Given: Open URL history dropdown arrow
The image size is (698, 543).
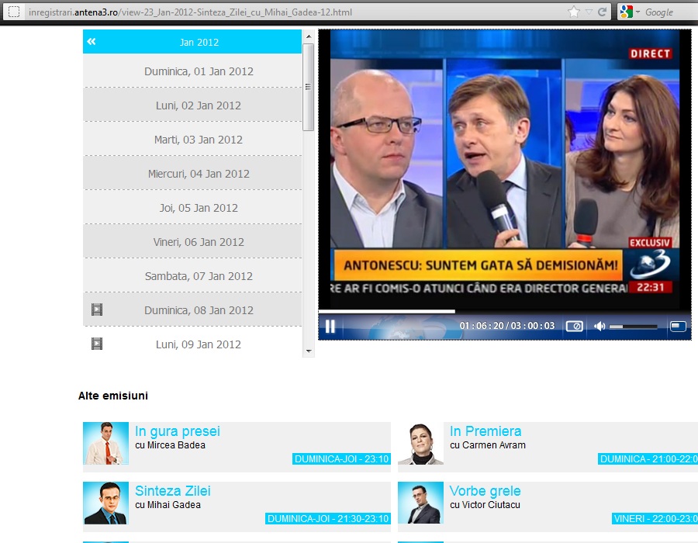Looking at the screenshot, I should pyautogui.click(x=589, y=12).
